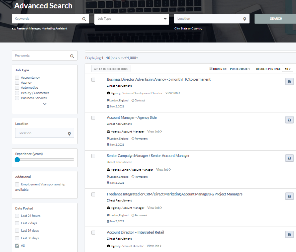The image size is (296, 252).
Task: Open the results per page dropdown
Action: click(x=288, y=69)
